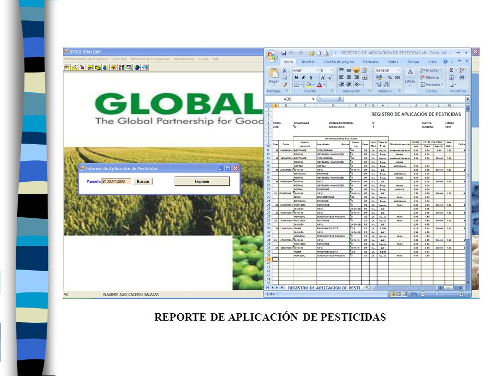
Task: Click the AutoSum sigma icon
Action: point(451,70)
